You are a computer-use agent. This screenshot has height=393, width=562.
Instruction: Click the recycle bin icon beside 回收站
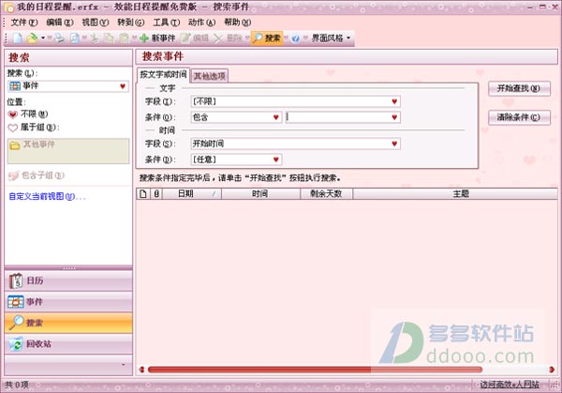pos(16,344)
